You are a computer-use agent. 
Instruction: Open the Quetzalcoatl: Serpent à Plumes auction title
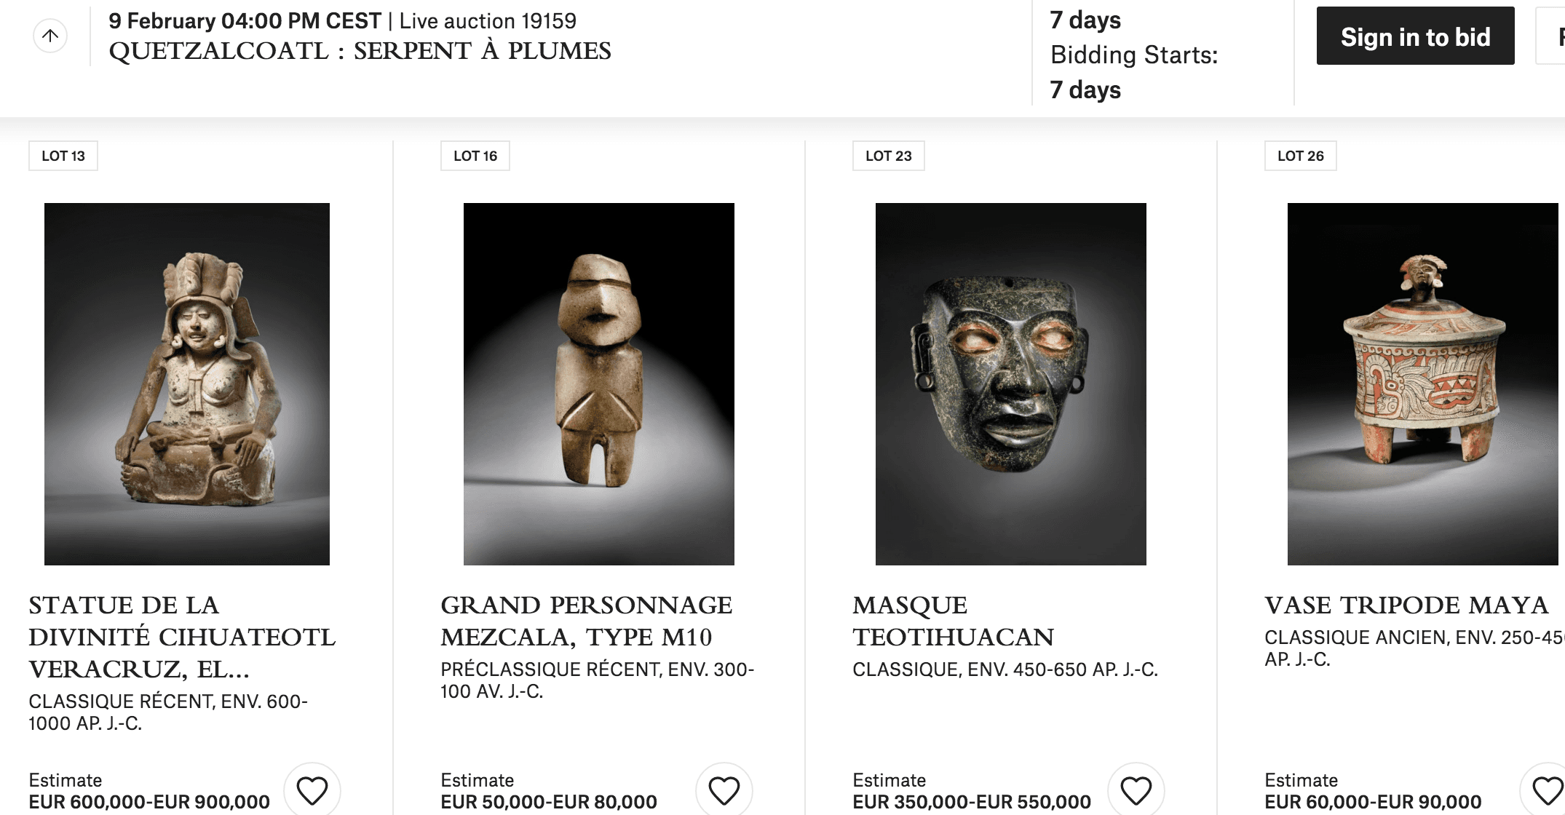[x=360, y=51]
